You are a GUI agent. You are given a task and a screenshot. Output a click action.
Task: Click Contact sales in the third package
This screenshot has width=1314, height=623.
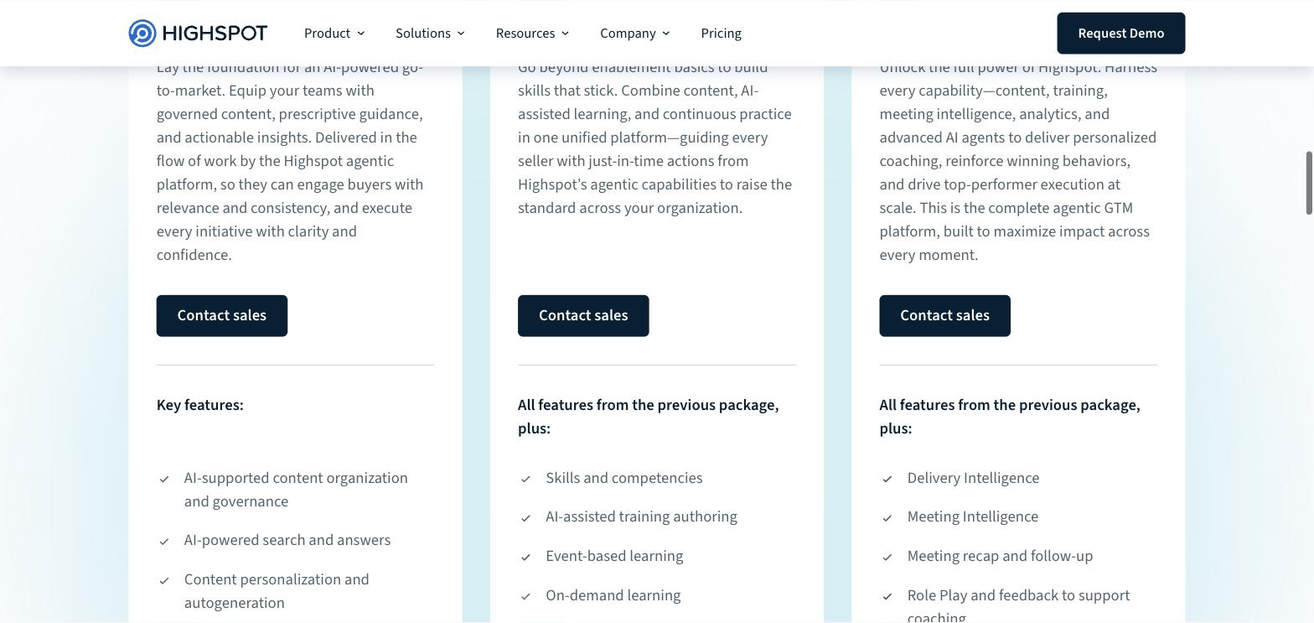point(944,316)
